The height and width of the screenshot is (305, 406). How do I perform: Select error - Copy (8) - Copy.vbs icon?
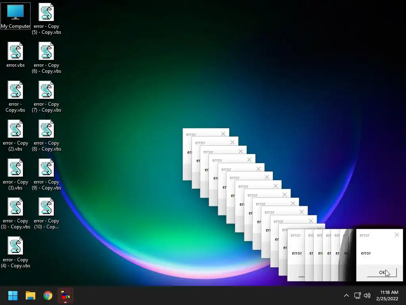click(x=46, y=135)
